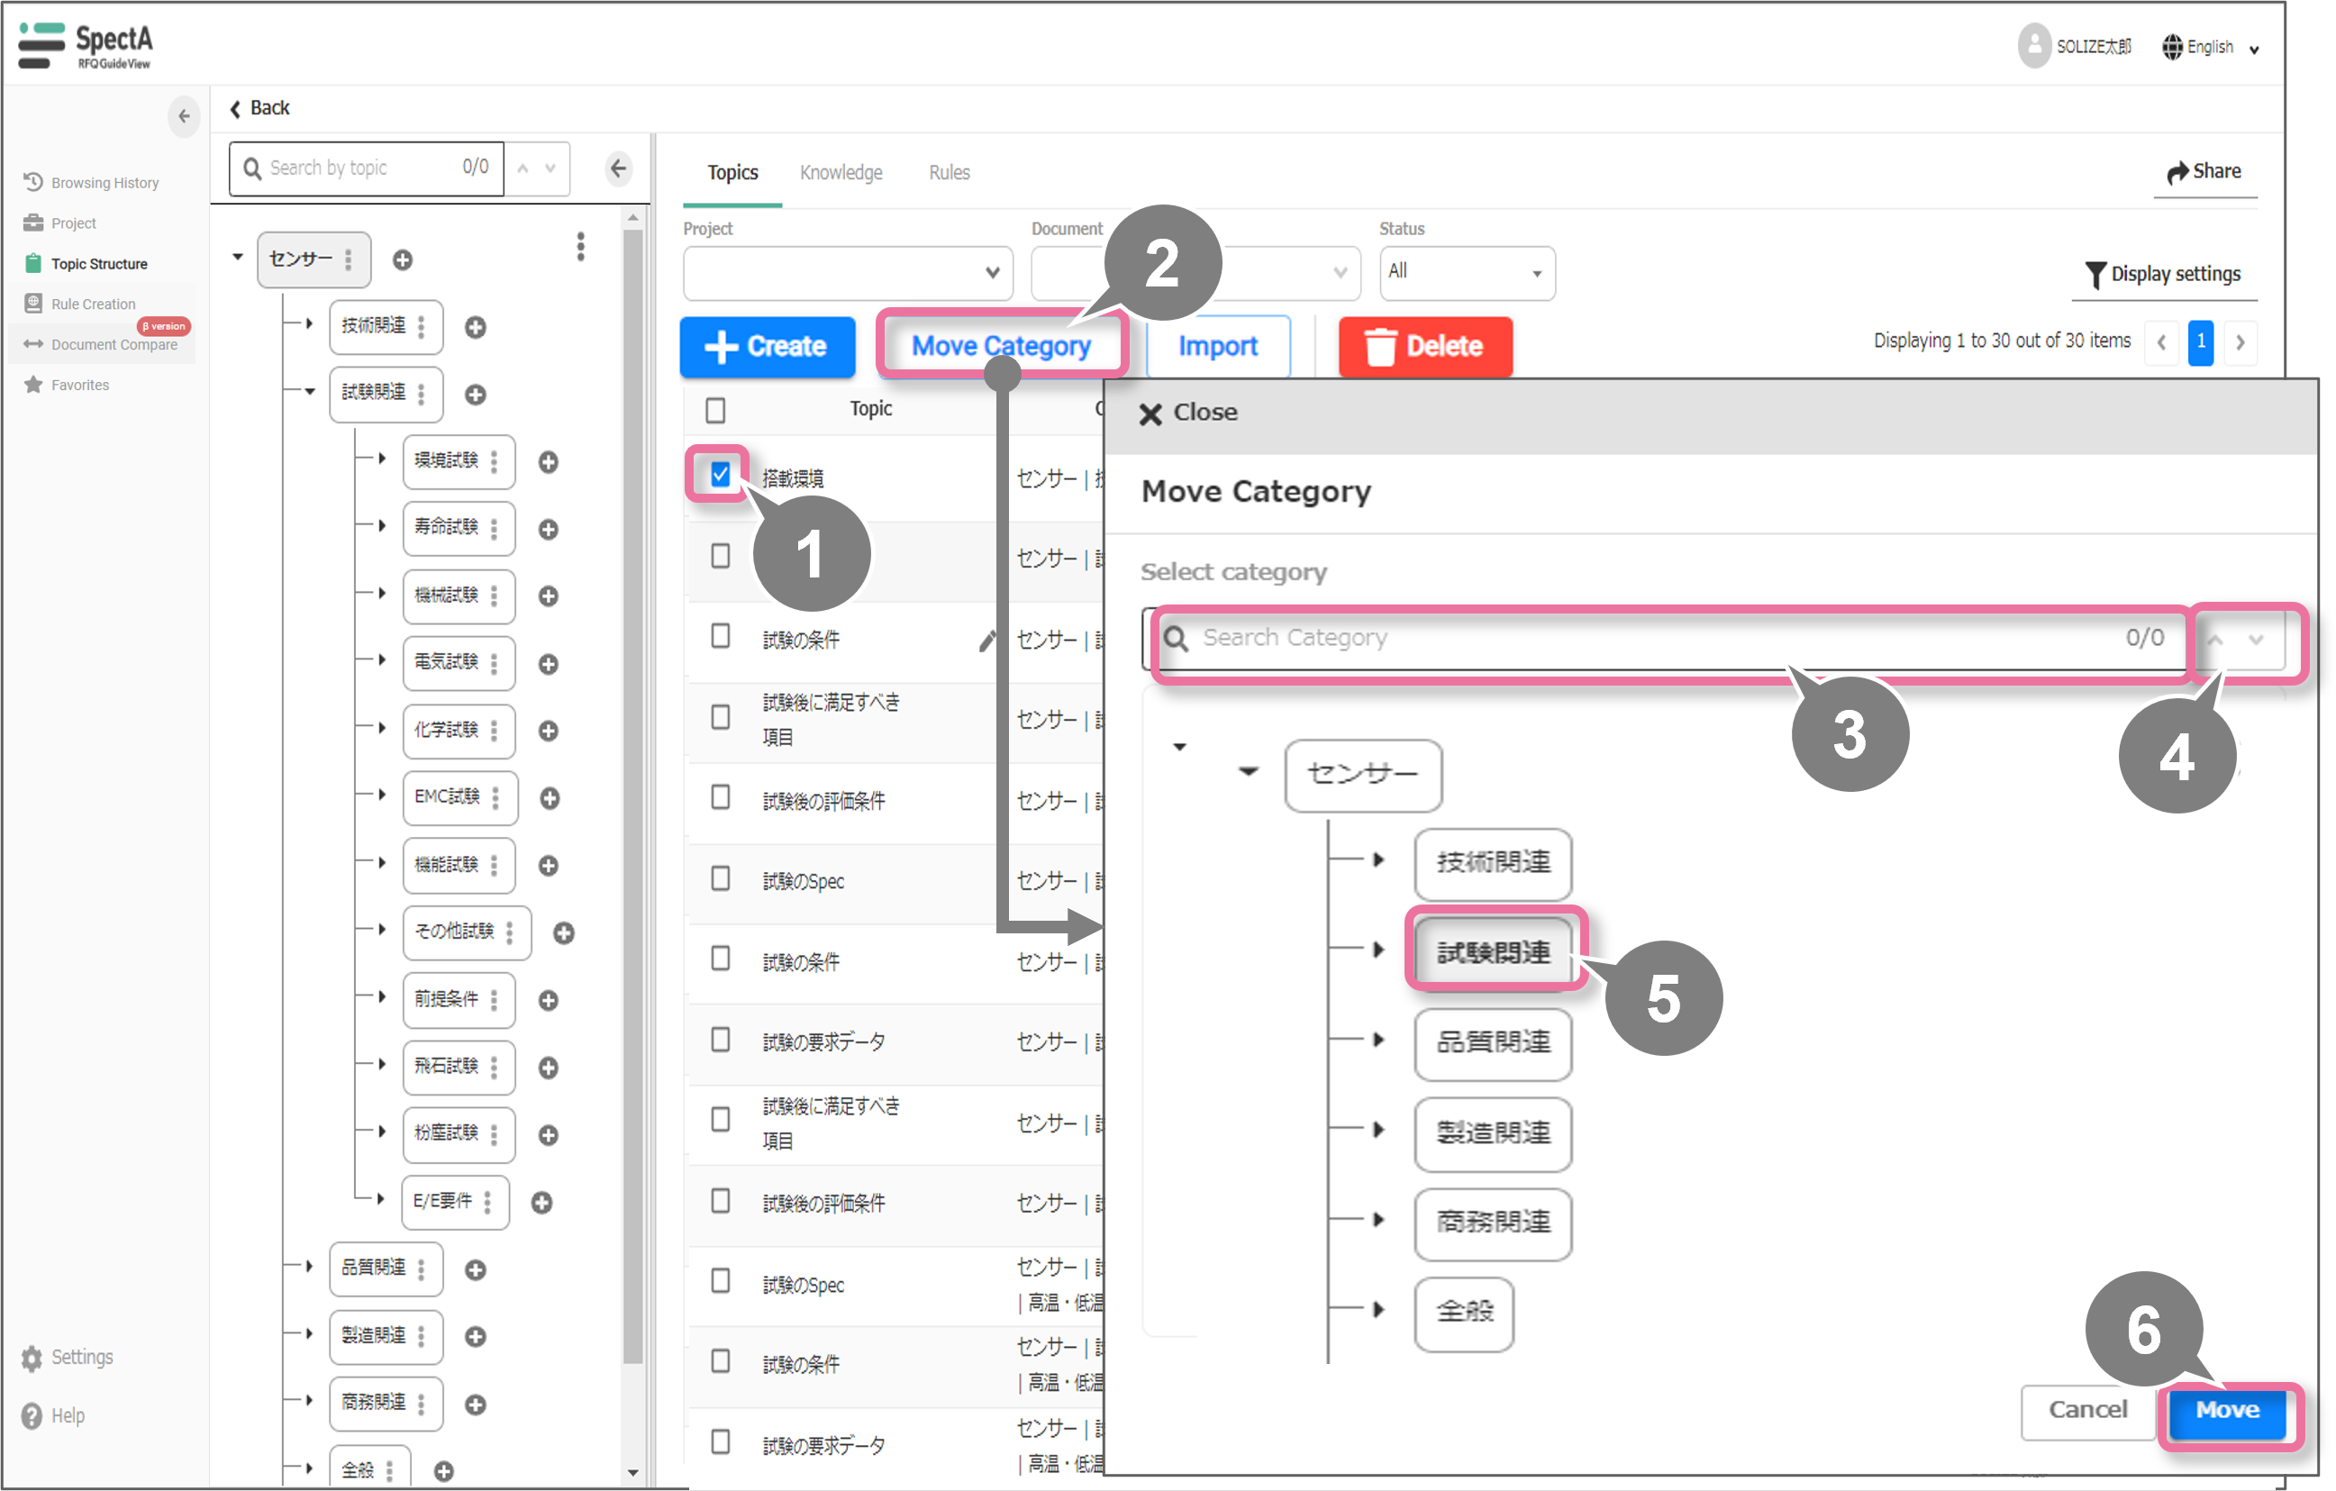
Task: Check the 試験後の評価条件 row checkbox
Action: [x=720, y=797]
